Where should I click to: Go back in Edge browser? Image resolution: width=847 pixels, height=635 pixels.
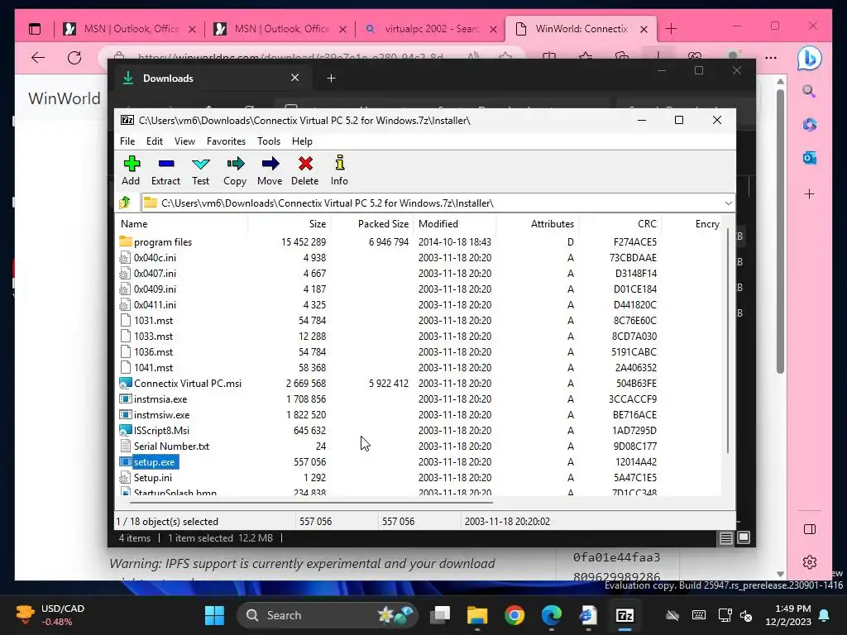coord(38,58)
